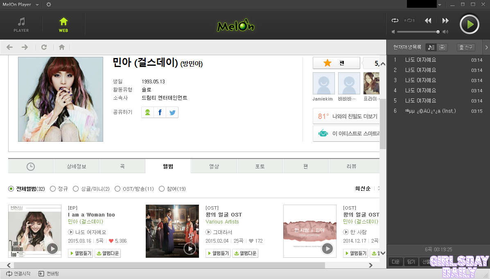This screenshot has height=279, width=490.
Task: Switch to 포토 photos tab
Action: click(x=260, y=167)
